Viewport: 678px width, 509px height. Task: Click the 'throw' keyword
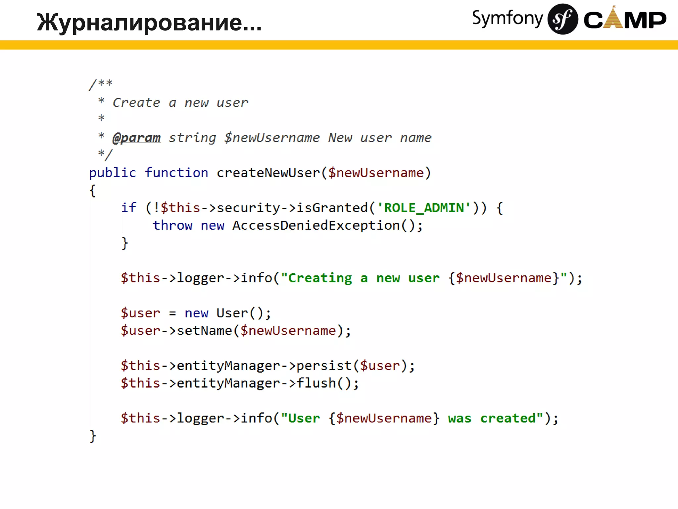(x=172, y=225)
